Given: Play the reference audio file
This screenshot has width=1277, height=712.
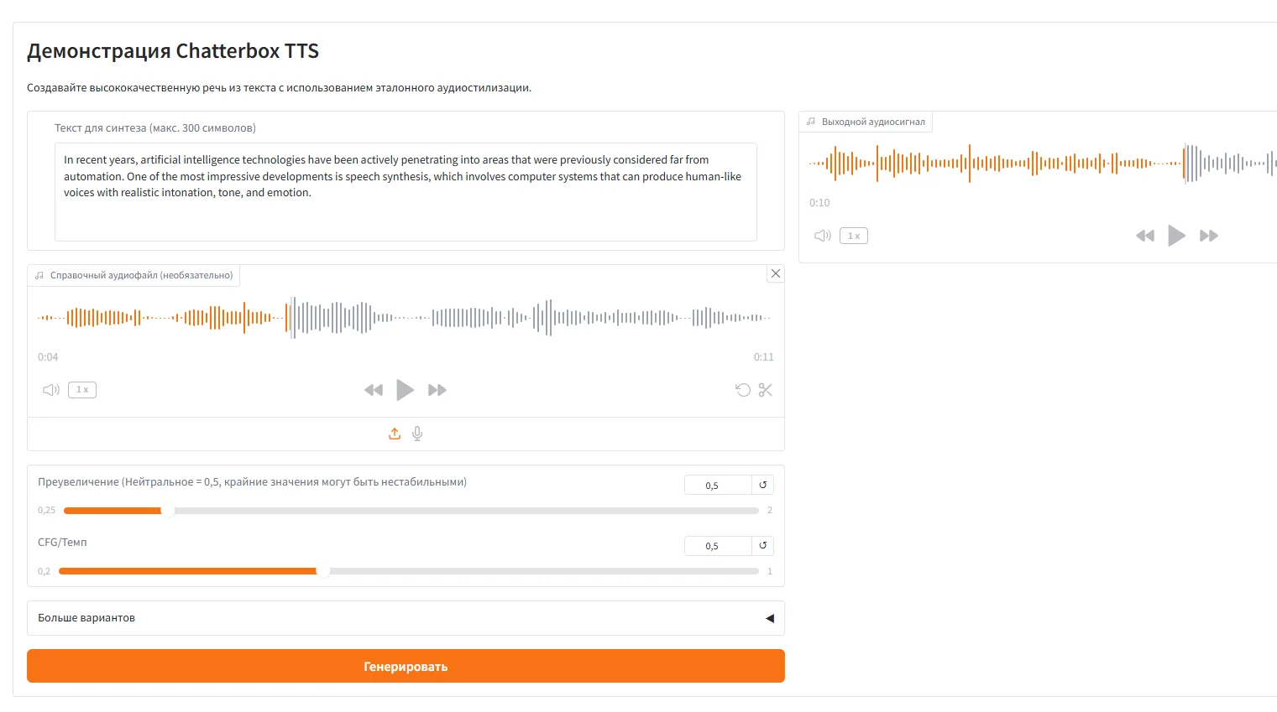Looking at the screenshot, I should tap(405, 390).
